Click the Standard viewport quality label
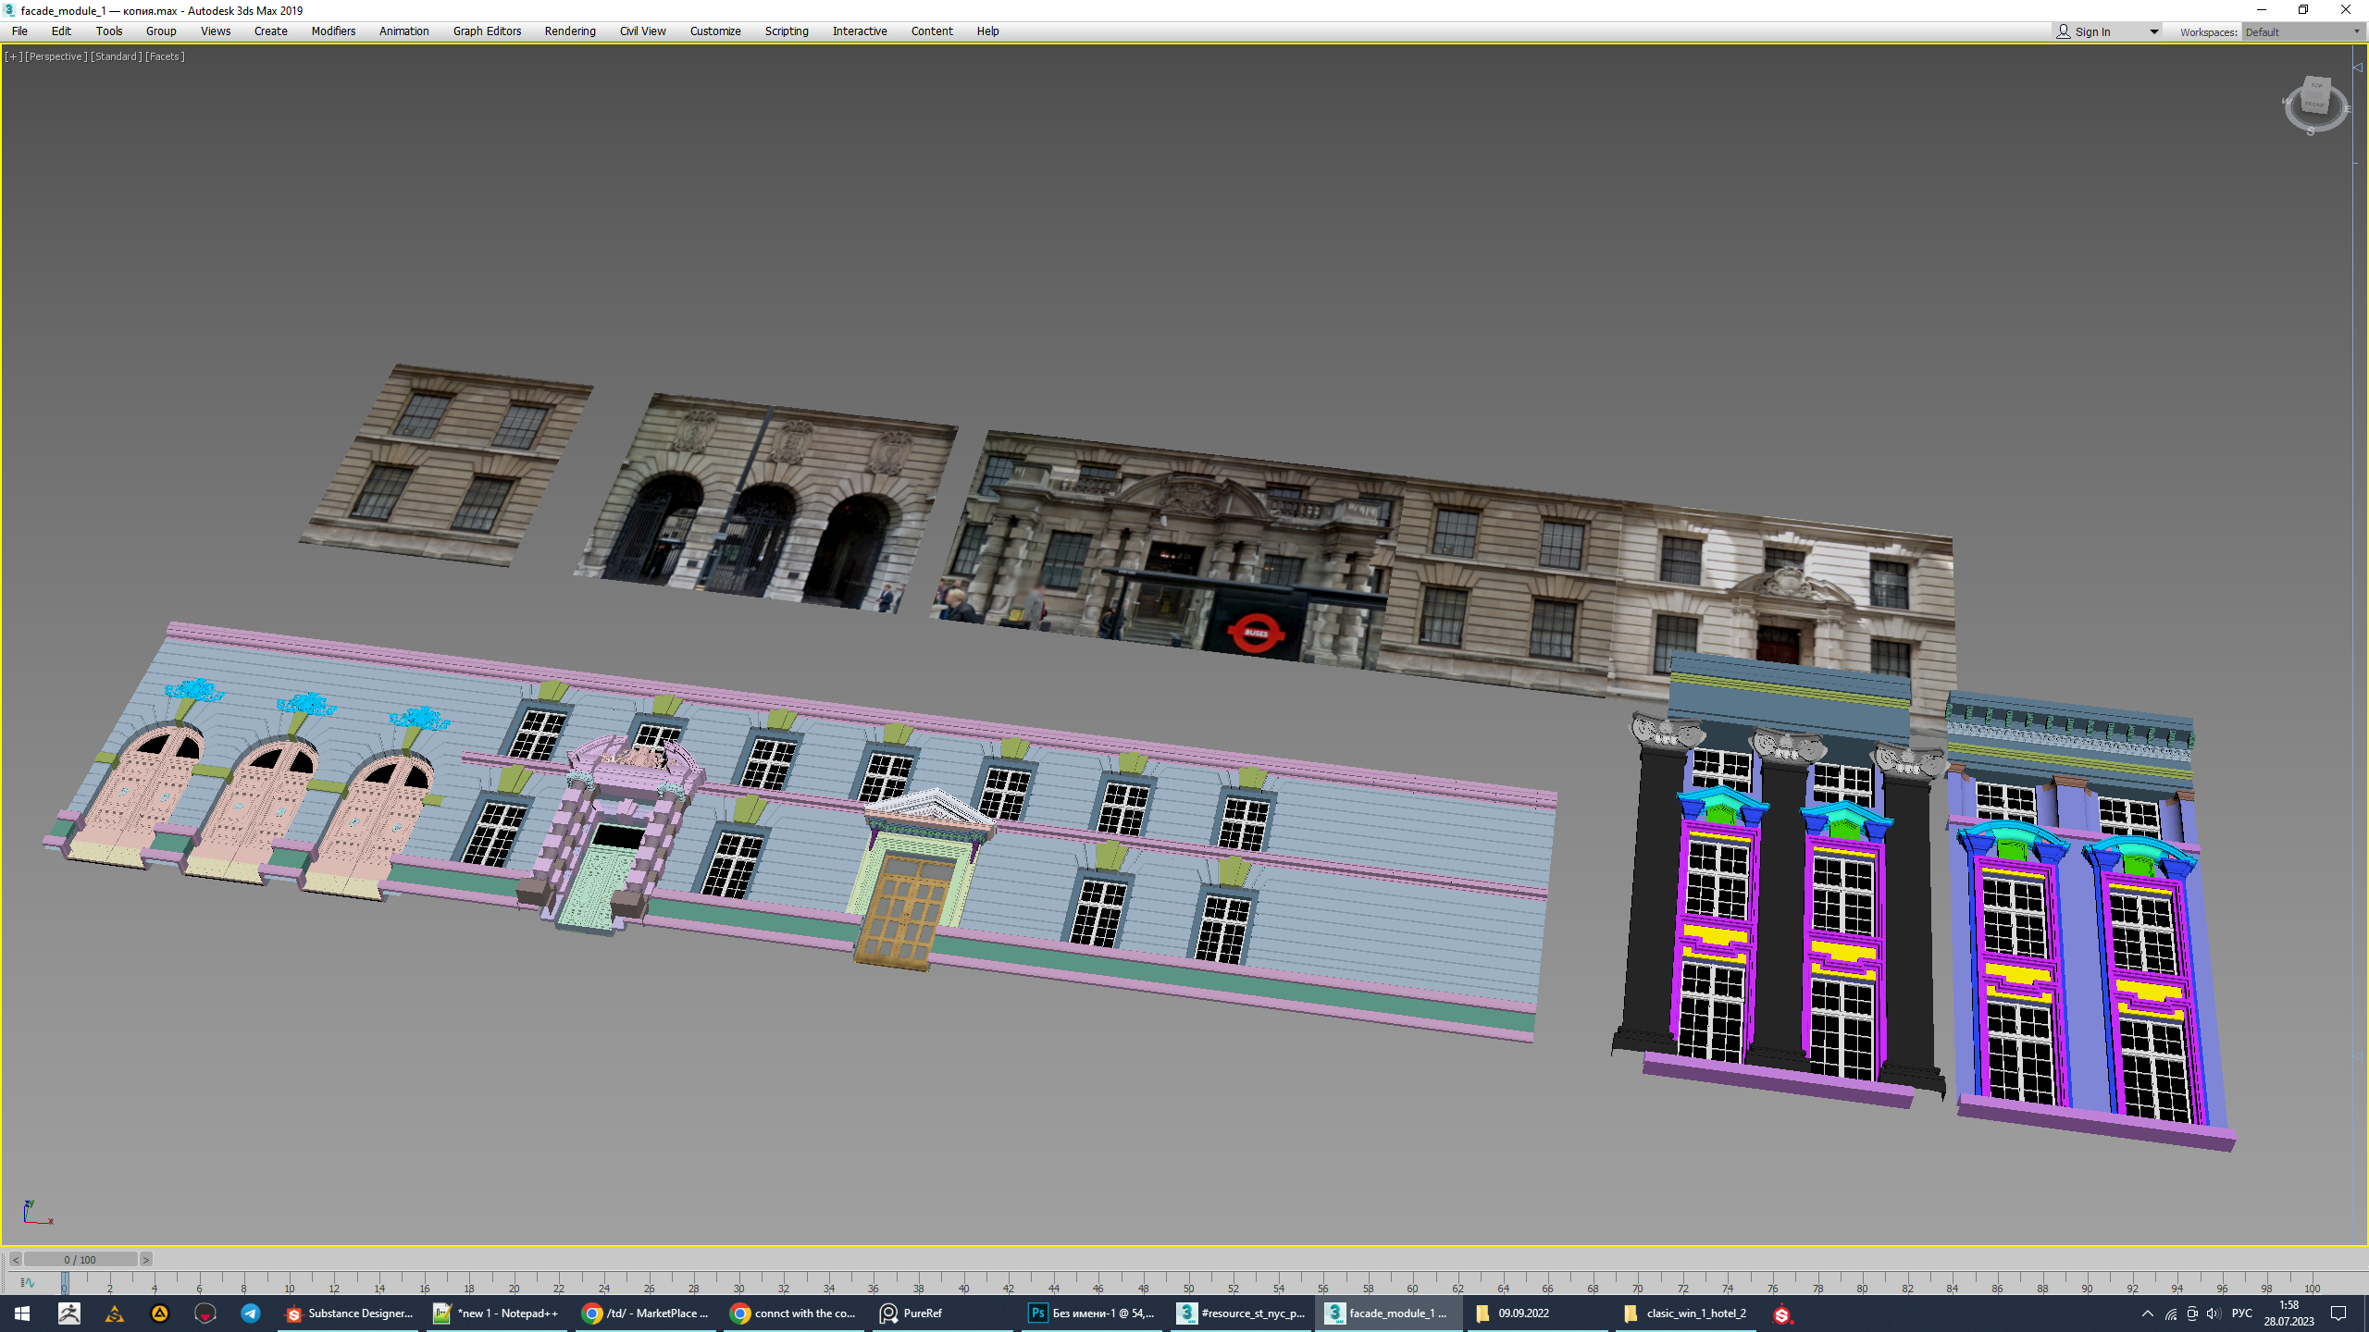This screenshot has height=1332, width=2369. (116, 56)
